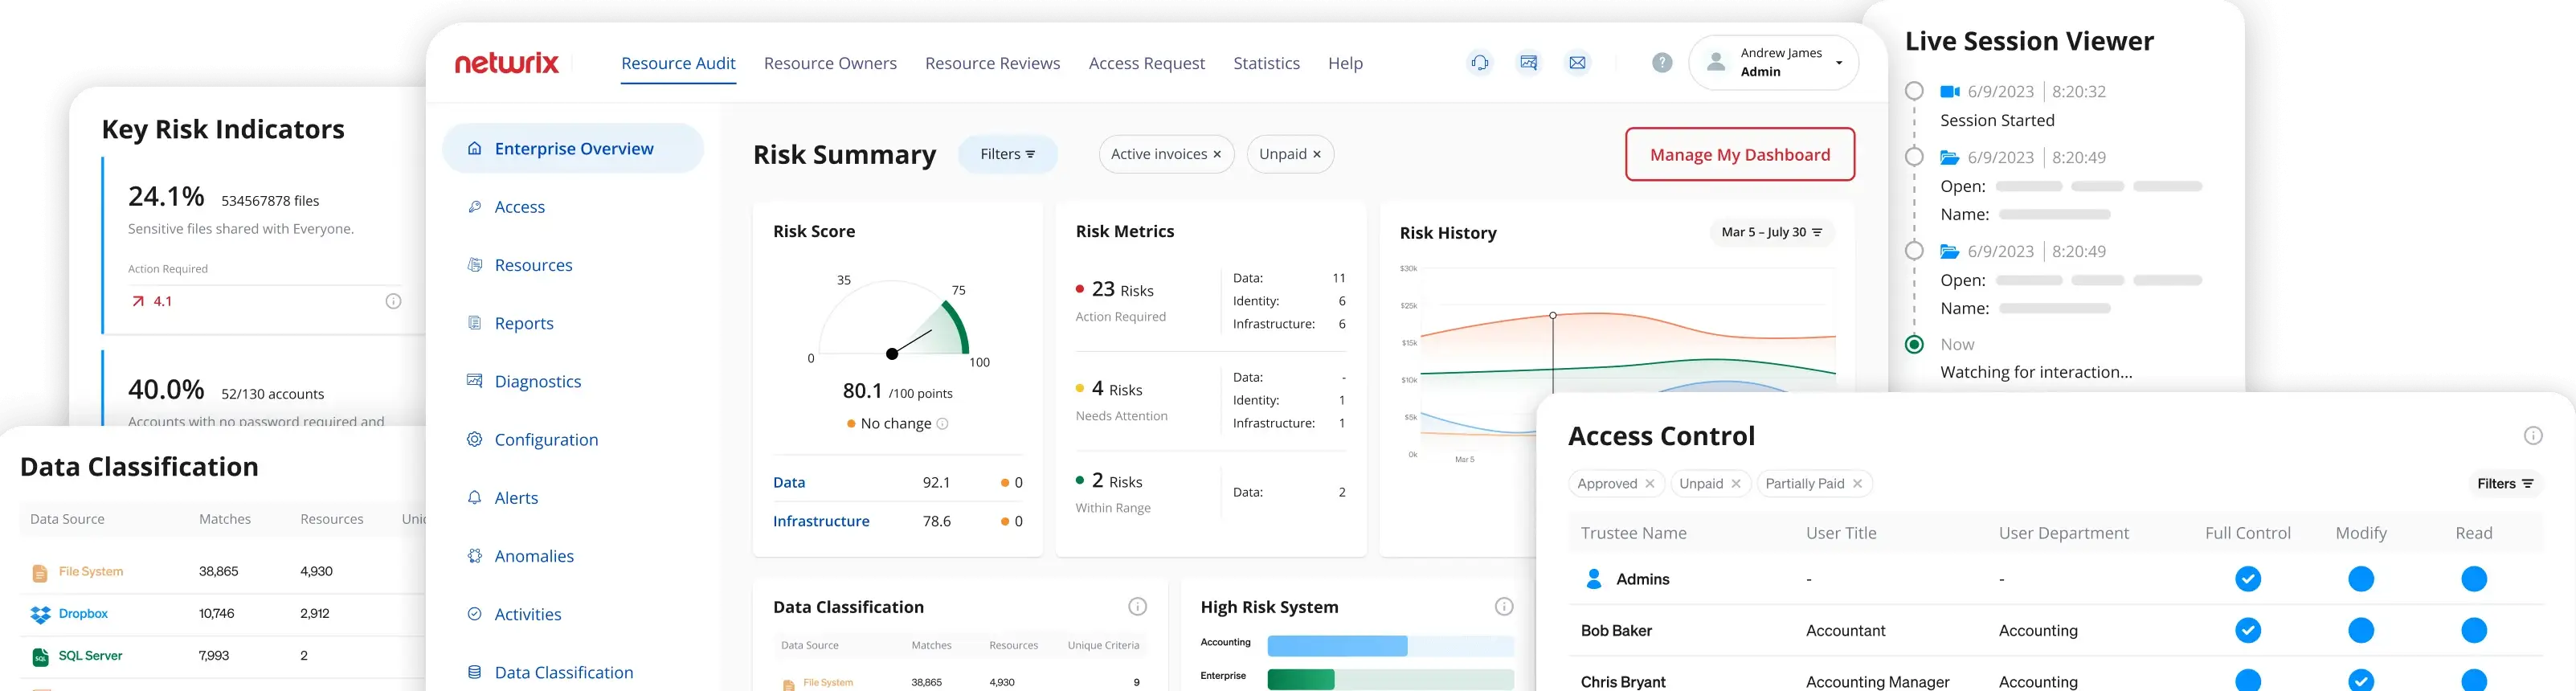Switch to the Access Request tab
This screenshot has height=691, width=2576.
point(1147,63)
